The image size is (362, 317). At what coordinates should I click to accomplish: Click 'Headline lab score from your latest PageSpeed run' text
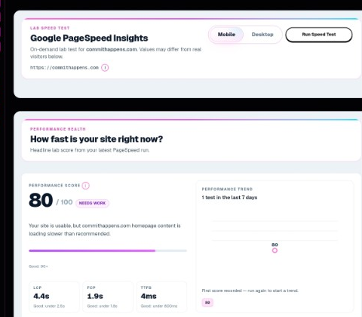tap(90, 150)
